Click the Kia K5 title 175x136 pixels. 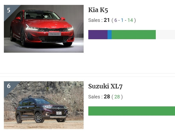coord(98,10)
